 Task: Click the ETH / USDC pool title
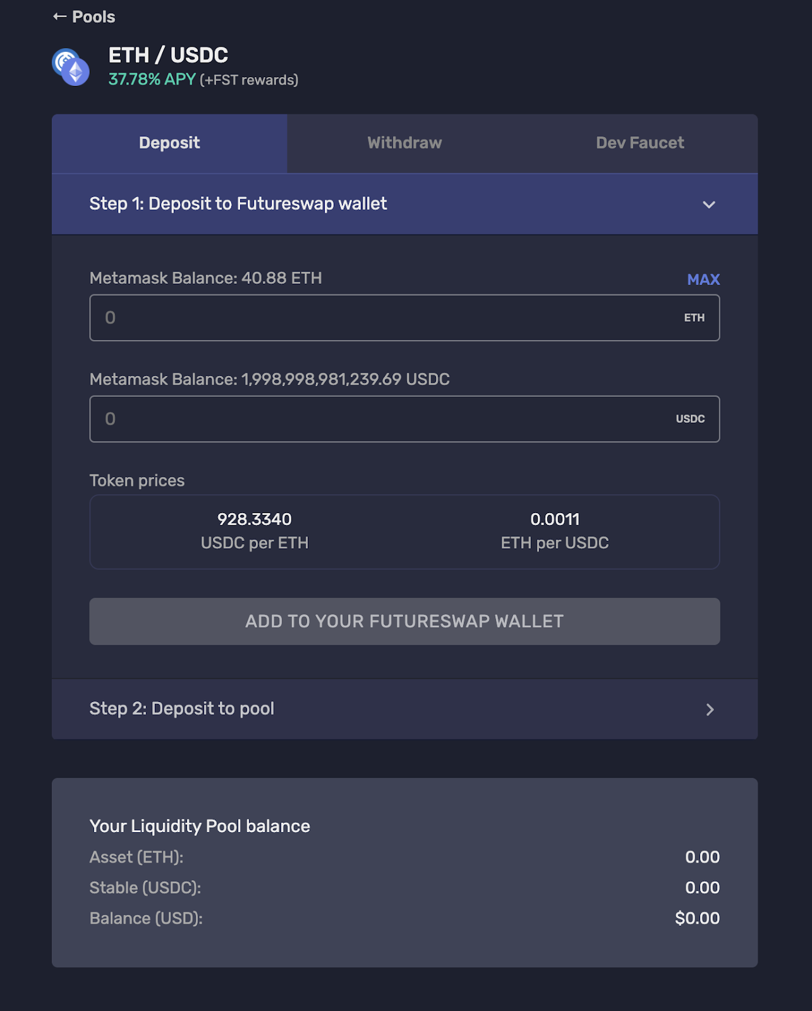[168, 56]
